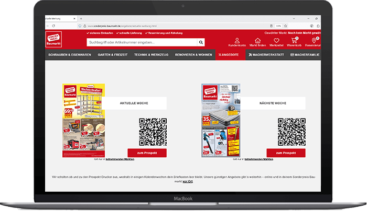Open Macherfamilie menu item
Viewport: 367px width, 211px height.
(x=305, y=55)
